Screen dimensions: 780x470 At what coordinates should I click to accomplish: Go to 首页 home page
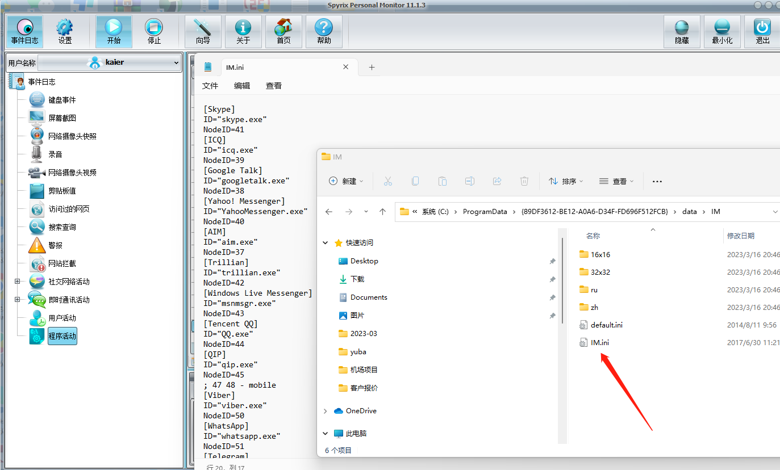[283, 31]
